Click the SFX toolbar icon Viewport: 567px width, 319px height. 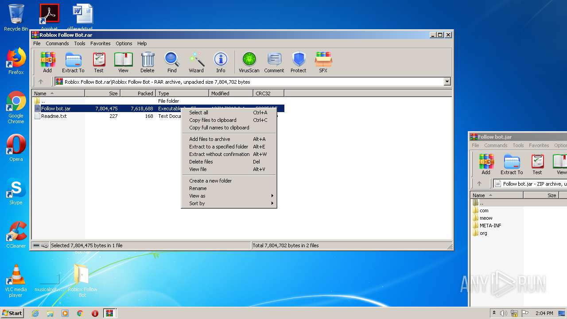pyautogui.click(x=323, y=62)
